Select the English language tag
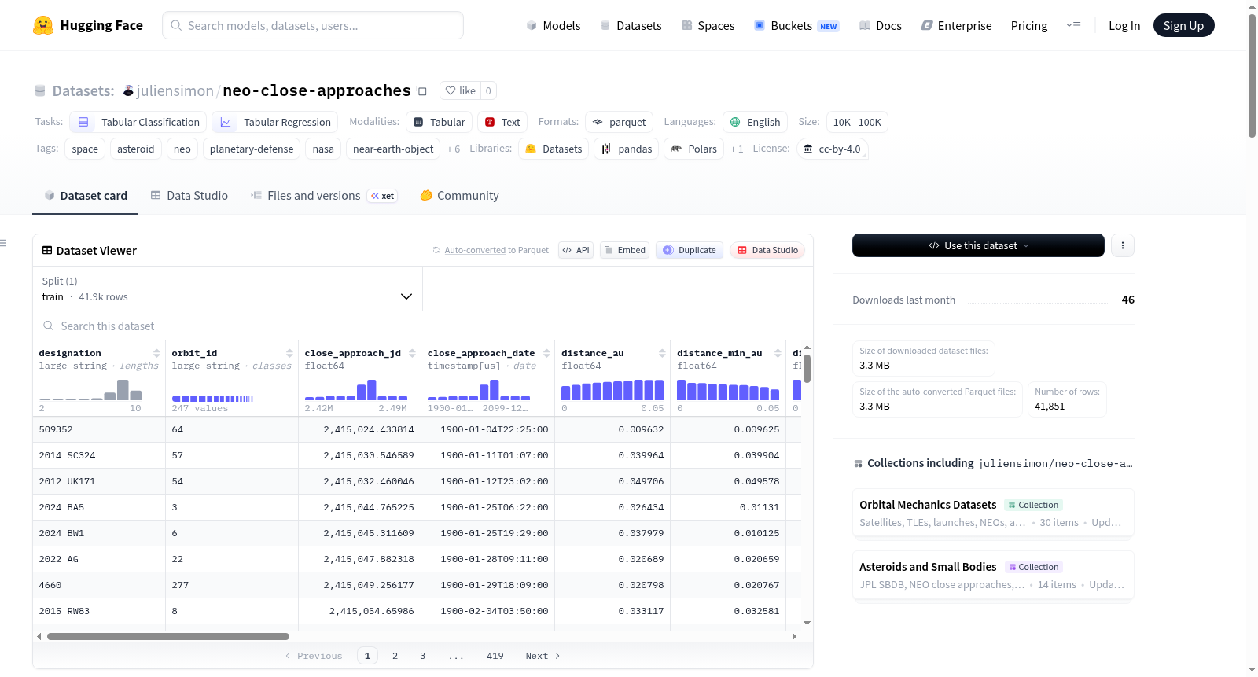Viewport: 1258px width, 677px height. point(755,122)
